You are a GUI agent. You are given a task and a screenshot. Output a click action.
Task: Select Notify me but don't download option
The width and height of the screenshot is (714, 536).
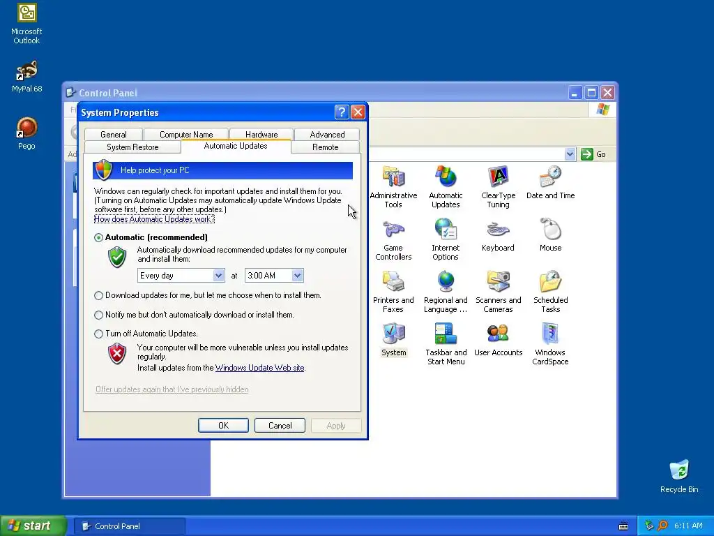click(x=98, y=315)
